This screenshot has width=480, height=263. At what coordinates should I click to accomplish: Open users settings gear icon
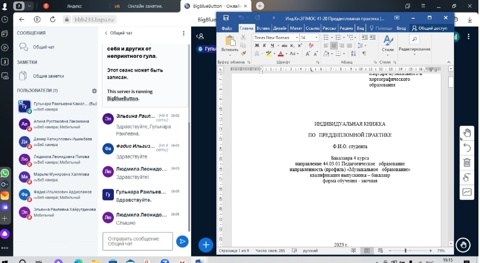pos(94,91)
